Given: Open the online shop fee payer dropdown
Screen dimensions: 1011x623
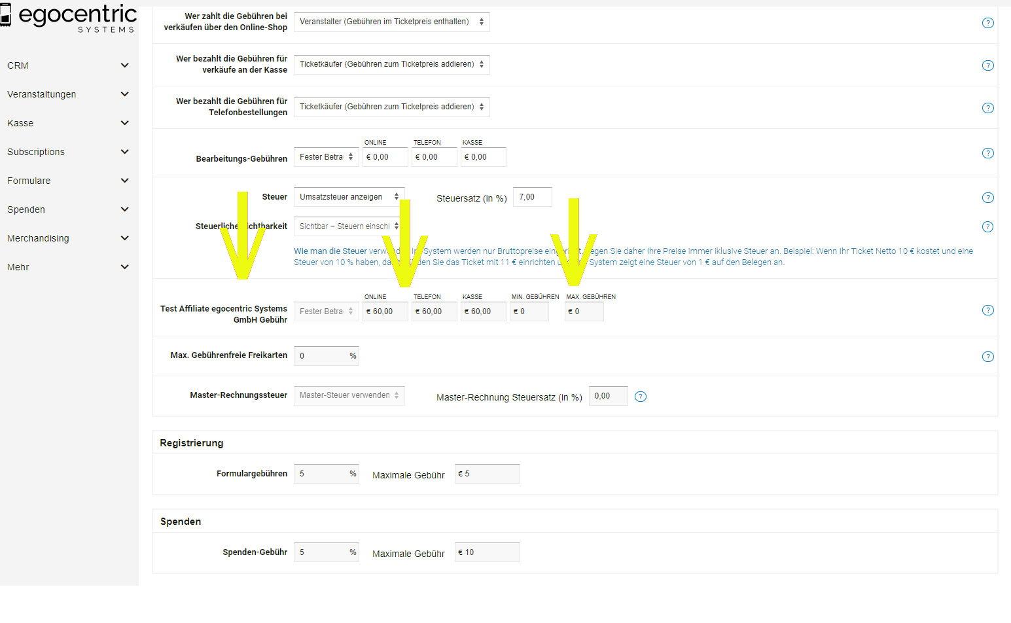Looking at the screenshot, I should click(x=391, y=22).
